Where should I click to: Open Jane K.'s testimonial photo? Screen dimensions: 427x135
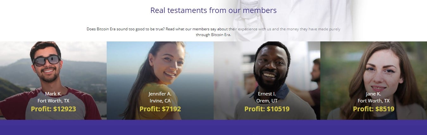click(x=374, y=81)
